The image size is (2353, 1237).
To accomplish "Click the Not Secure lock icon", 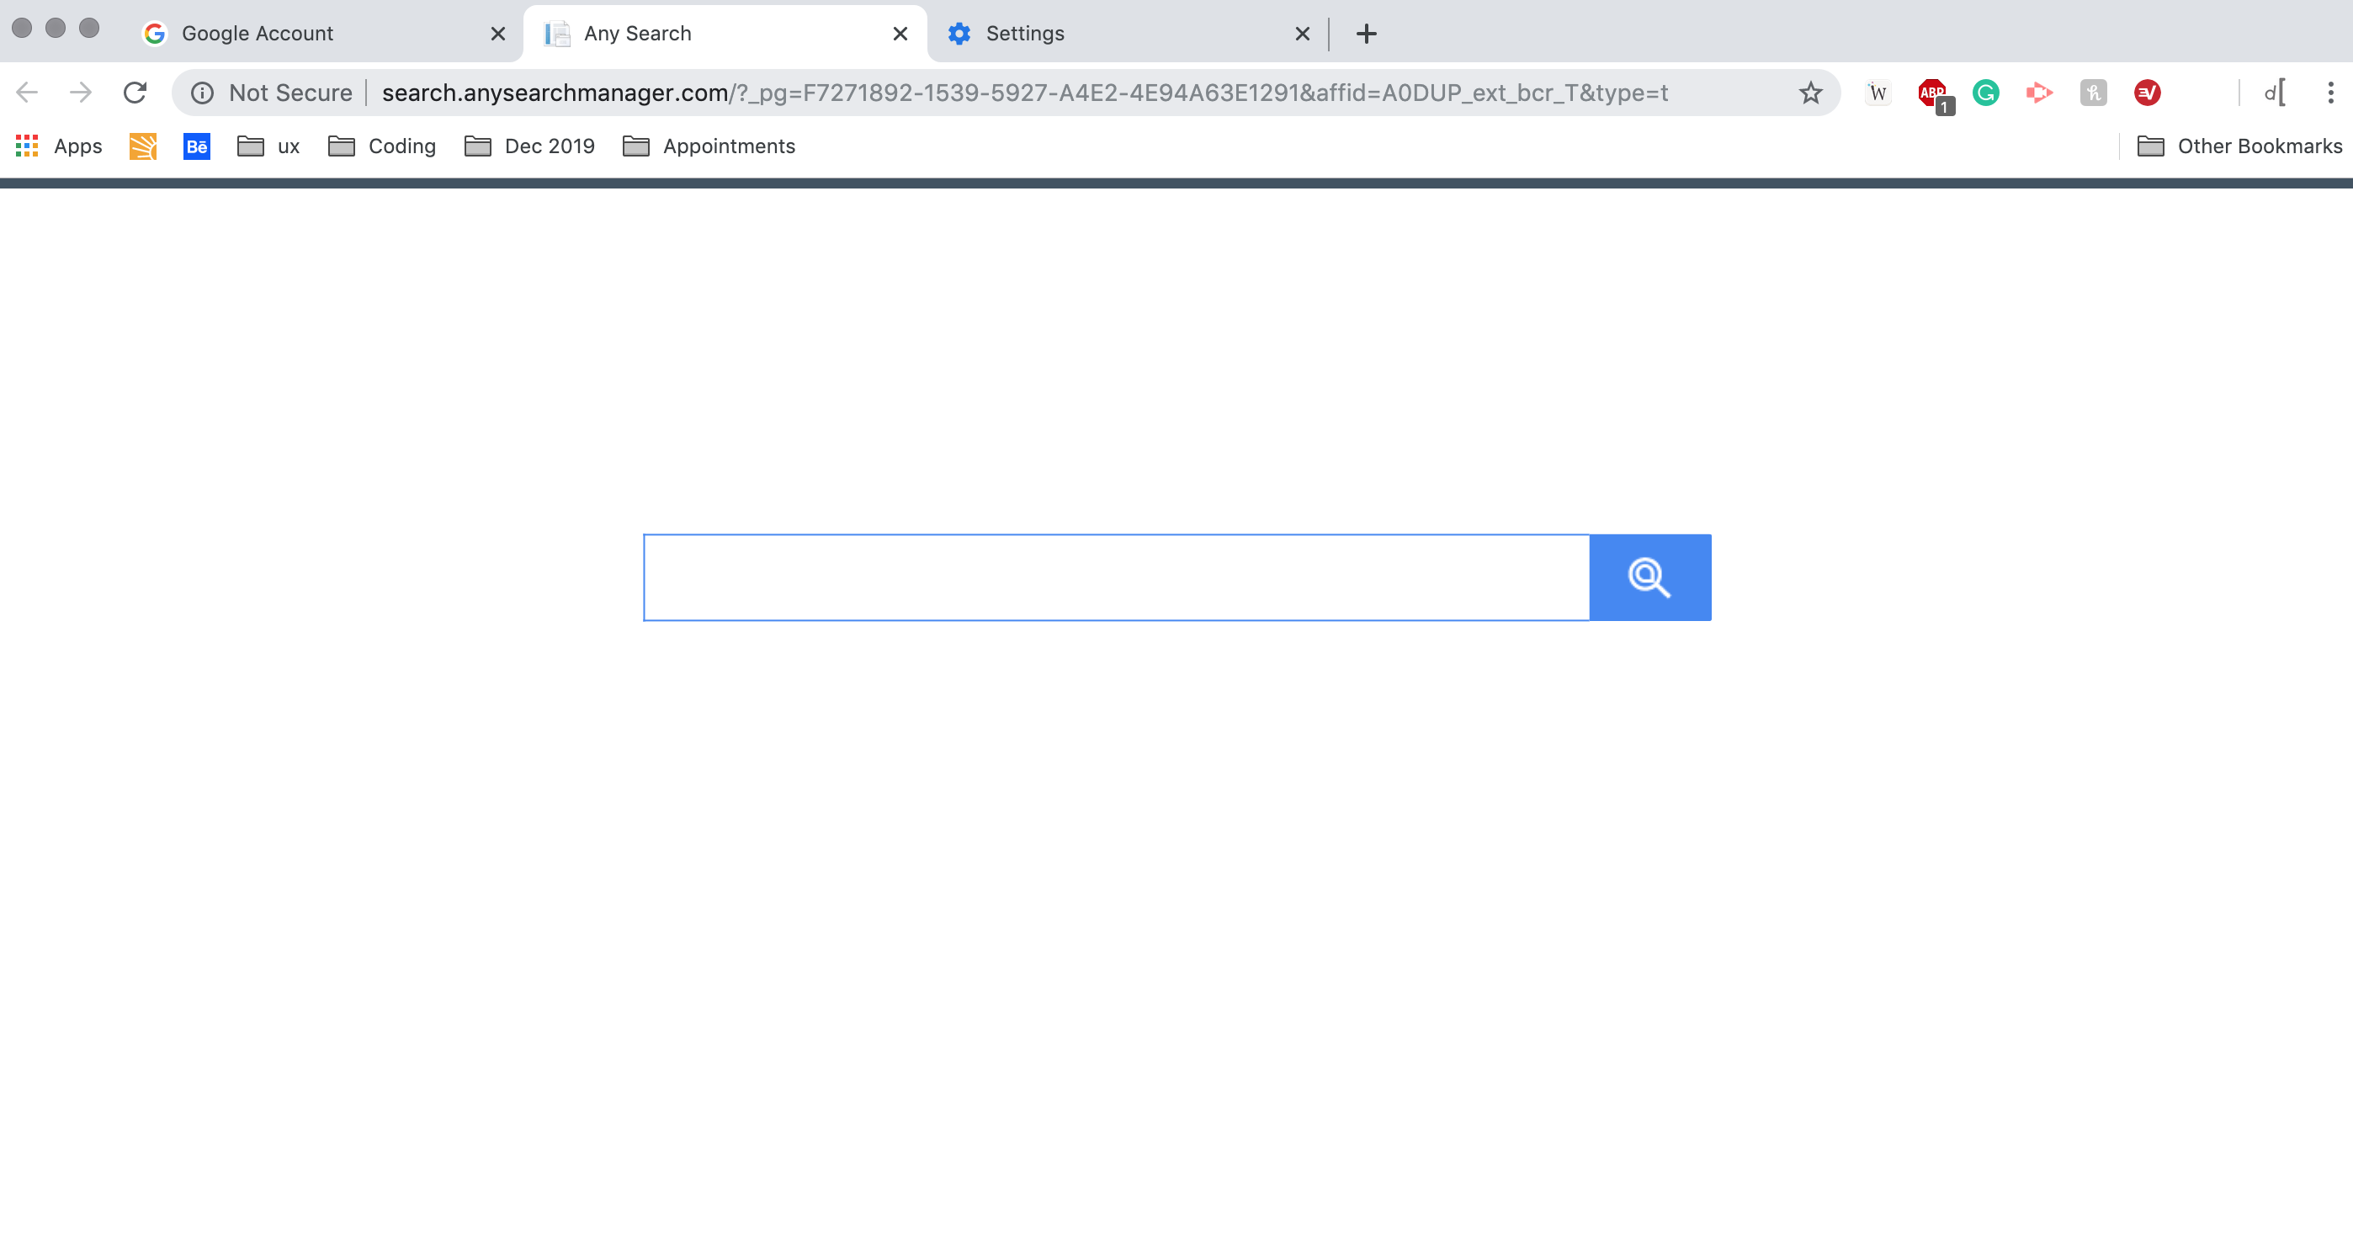I will tap(202, 93).
